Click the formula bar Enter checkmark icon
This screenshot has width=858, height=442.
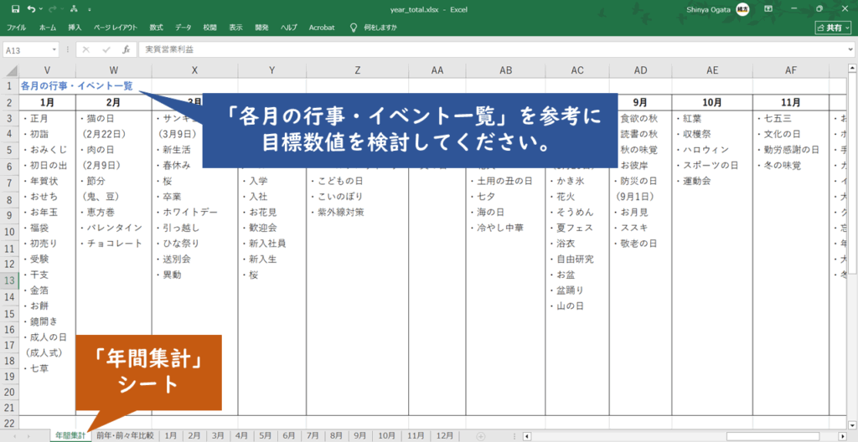coord(106,49)
